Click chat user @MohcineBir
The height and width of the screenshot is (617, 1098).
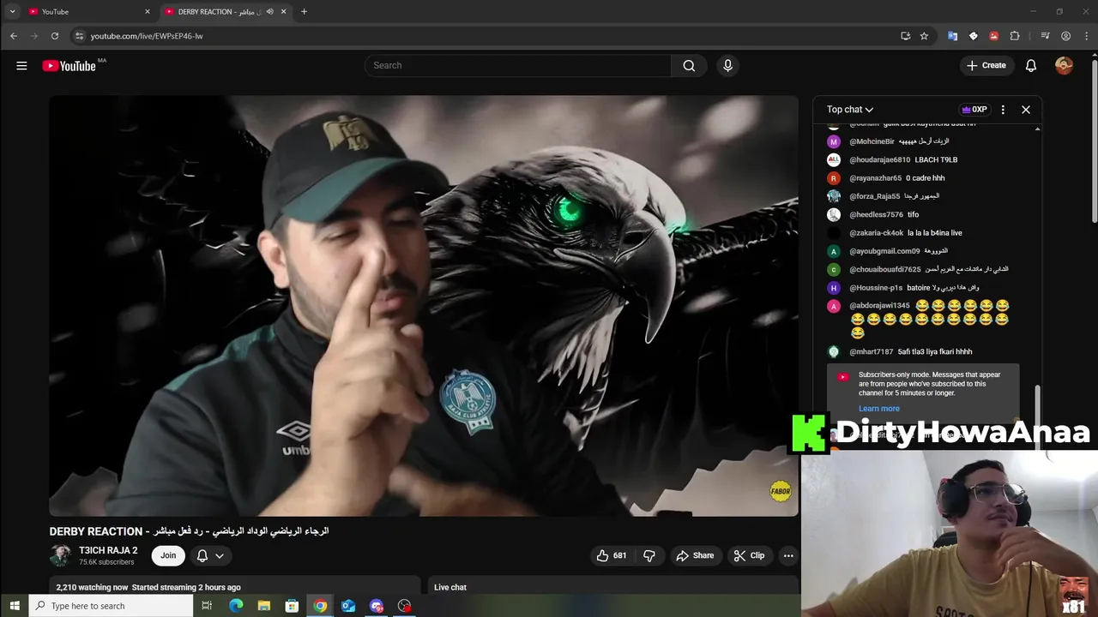coord(872,141)
